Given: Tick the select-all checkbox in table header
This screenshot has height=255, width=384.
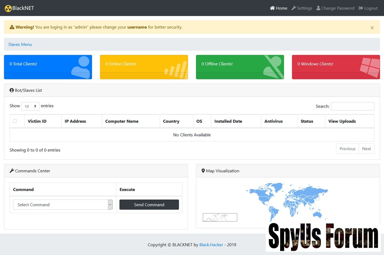Looking at the screenshot, I should tap(15, 121).
